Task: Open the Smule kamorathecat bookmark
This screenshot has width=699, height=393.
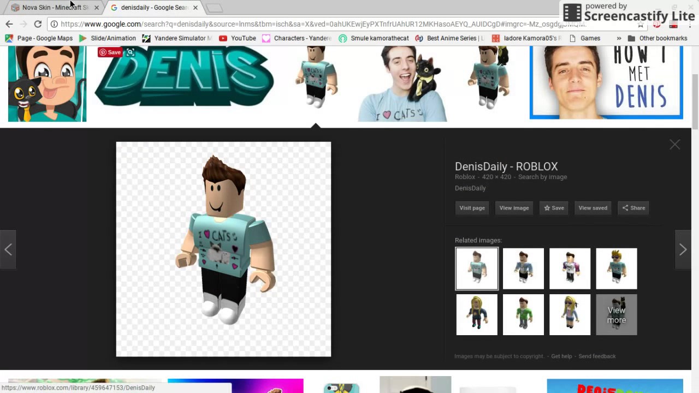Action: [x=374, y=38]
